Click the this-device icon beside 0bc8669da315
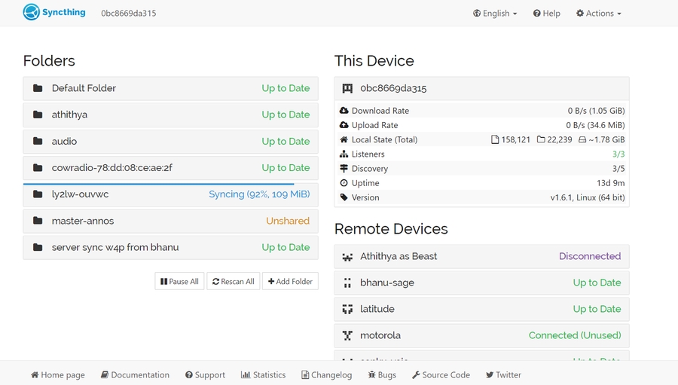678x385 pixels. 347,88
